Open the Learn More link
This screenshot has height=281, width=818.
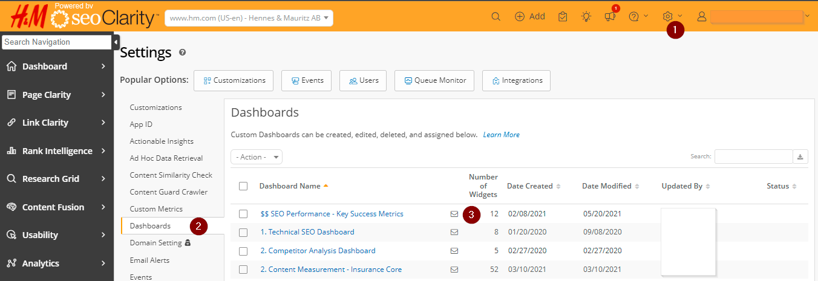pyautogui.click(x=501, y=135)
